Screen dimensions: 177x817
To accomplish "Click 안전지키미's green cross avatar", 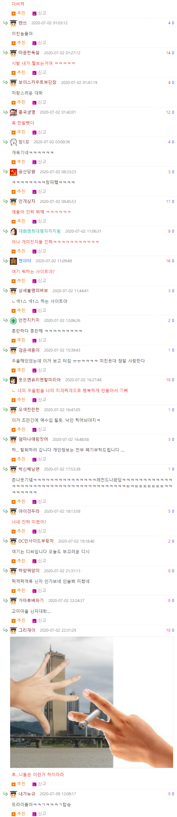I will pyautogui.click(x=13, y=321).
